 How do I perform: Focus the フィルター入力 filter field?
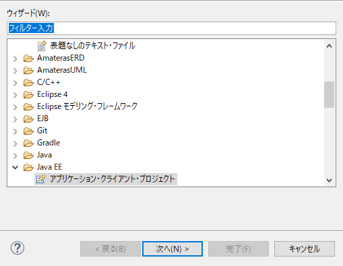(171, 28)
